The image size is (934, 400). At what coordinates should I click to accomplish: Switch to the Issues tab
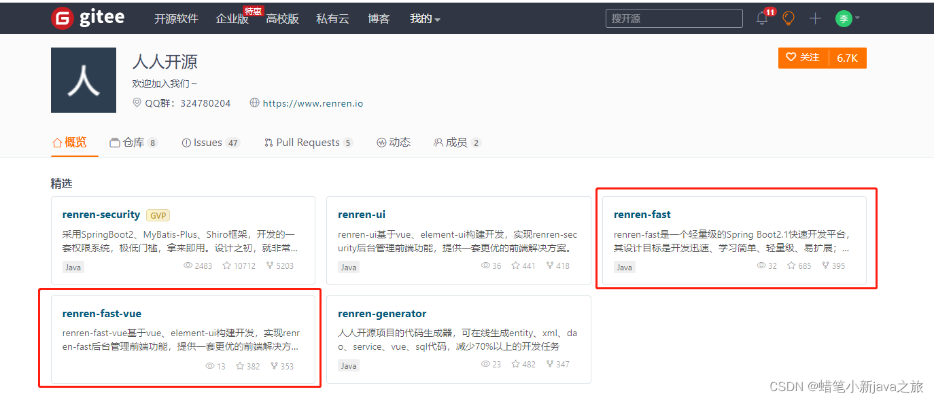pos(211,142)
